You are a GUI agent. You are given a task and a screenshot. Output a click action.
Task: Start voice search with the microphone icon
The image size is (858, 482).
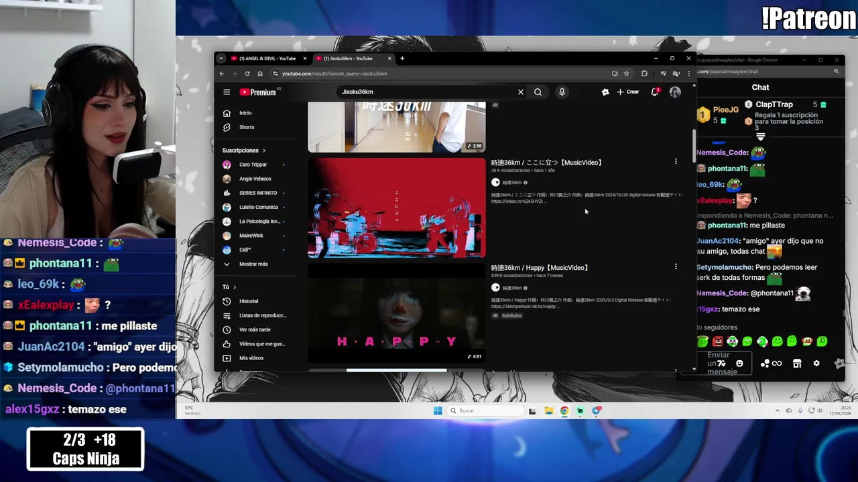pos(562,92)
